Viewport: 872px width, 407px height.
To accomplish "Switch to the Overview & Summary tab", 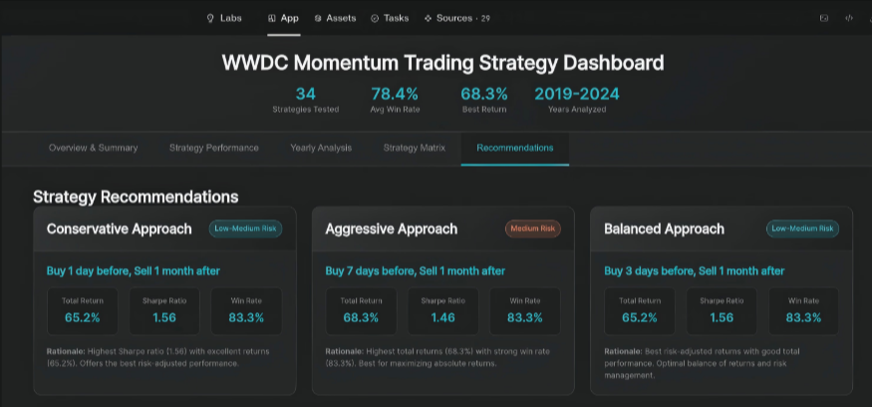I will click(94, 148).
